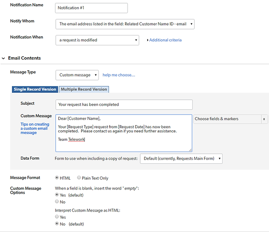The width and height of the screenshot is (269, 232).
Task: Click inside the Custom Message text area
Action: click(x=124, y=133)
